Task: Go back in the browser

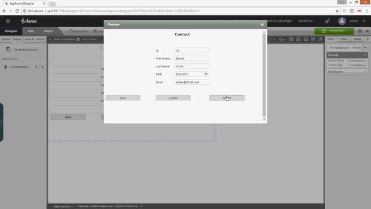Action: tap(4, 11)
